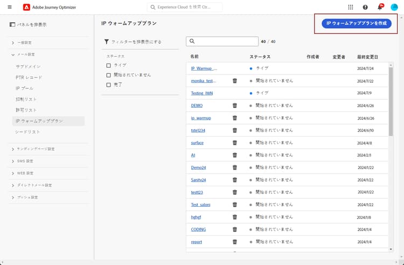Check the ライブ status filter
The image size is (404, 265).
tap(109, 65)
